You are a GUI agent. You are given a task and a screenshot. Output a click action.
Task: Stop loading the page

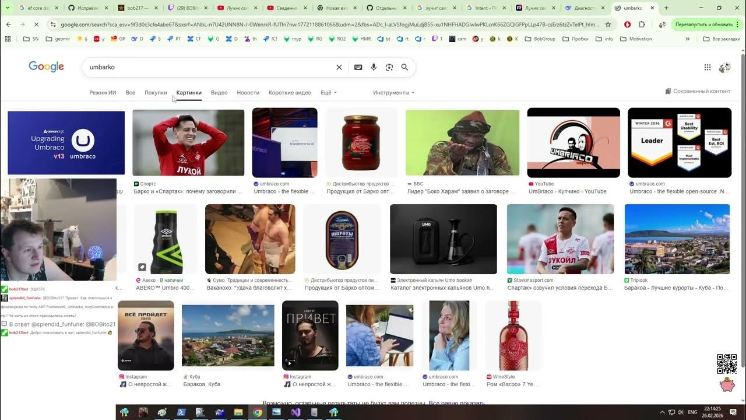tap(36, 24)
